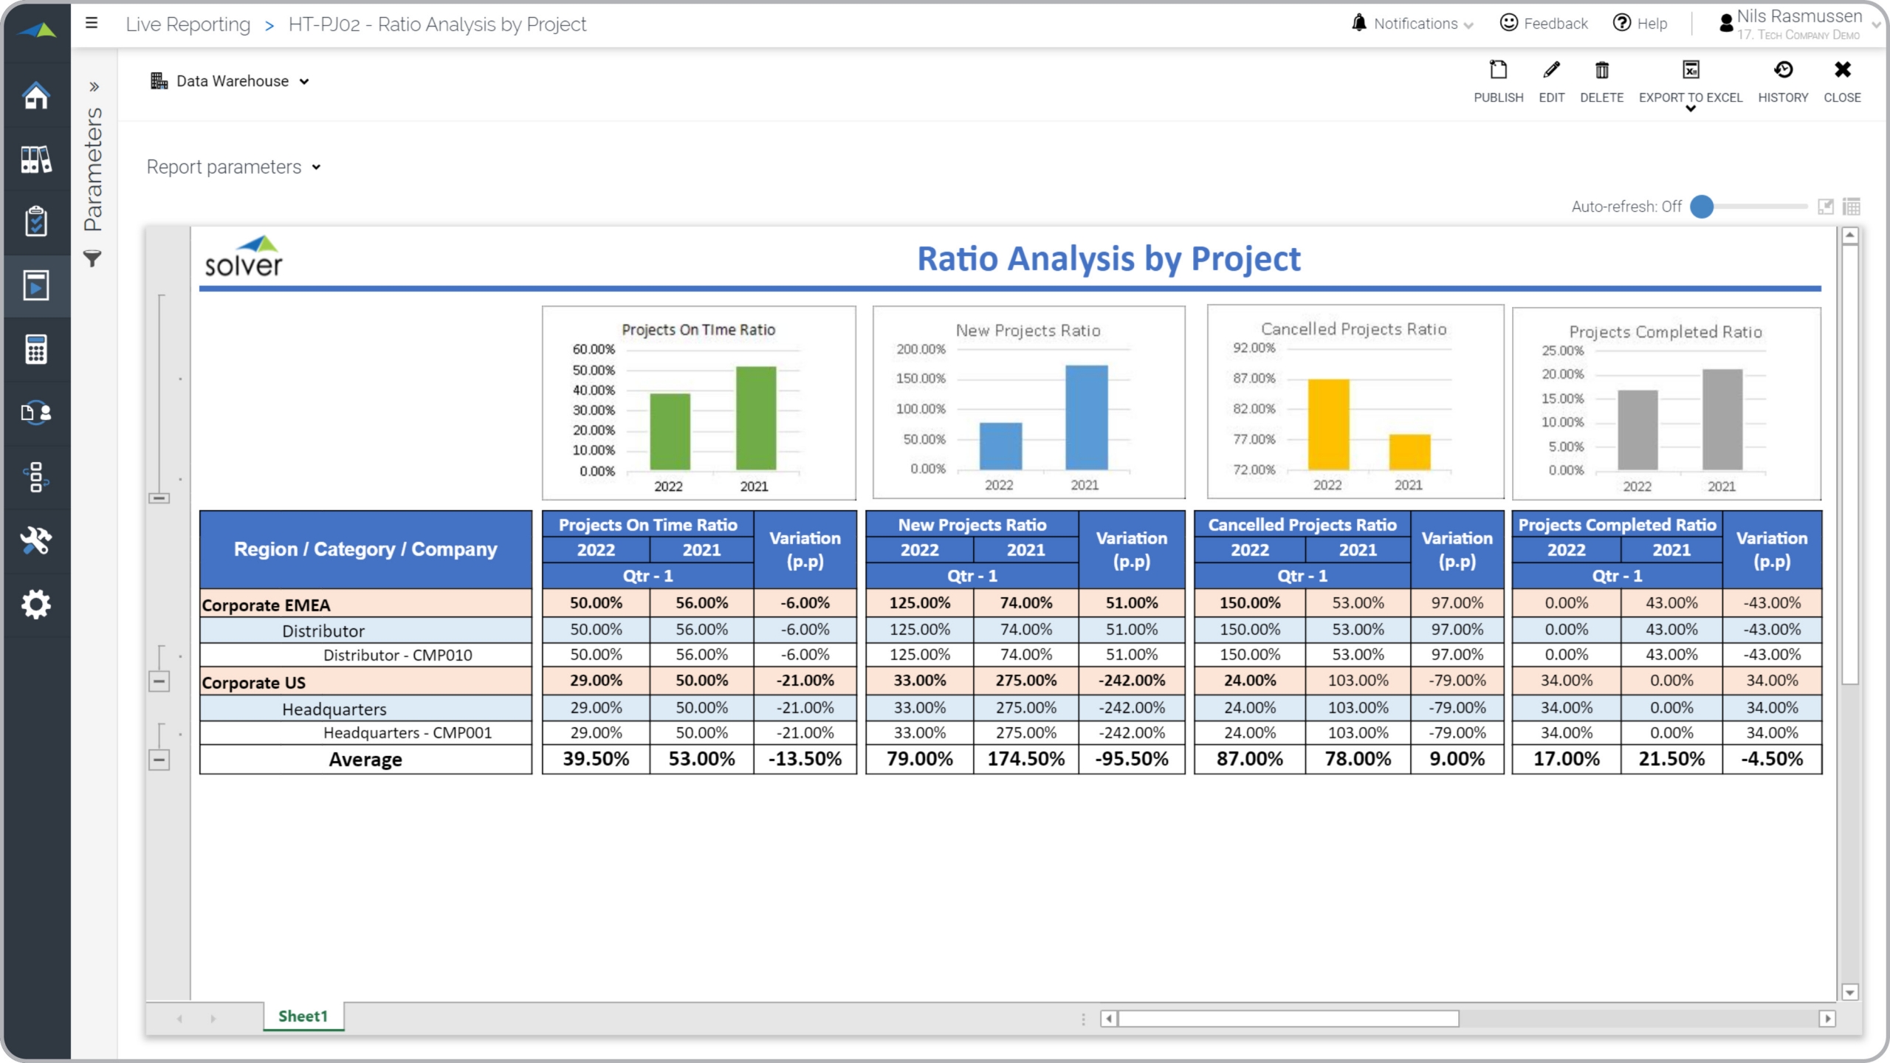The width and height of the screenshot is (1890, 1063).
Task: Click the Home icon in sidebar
Action: 35,96
